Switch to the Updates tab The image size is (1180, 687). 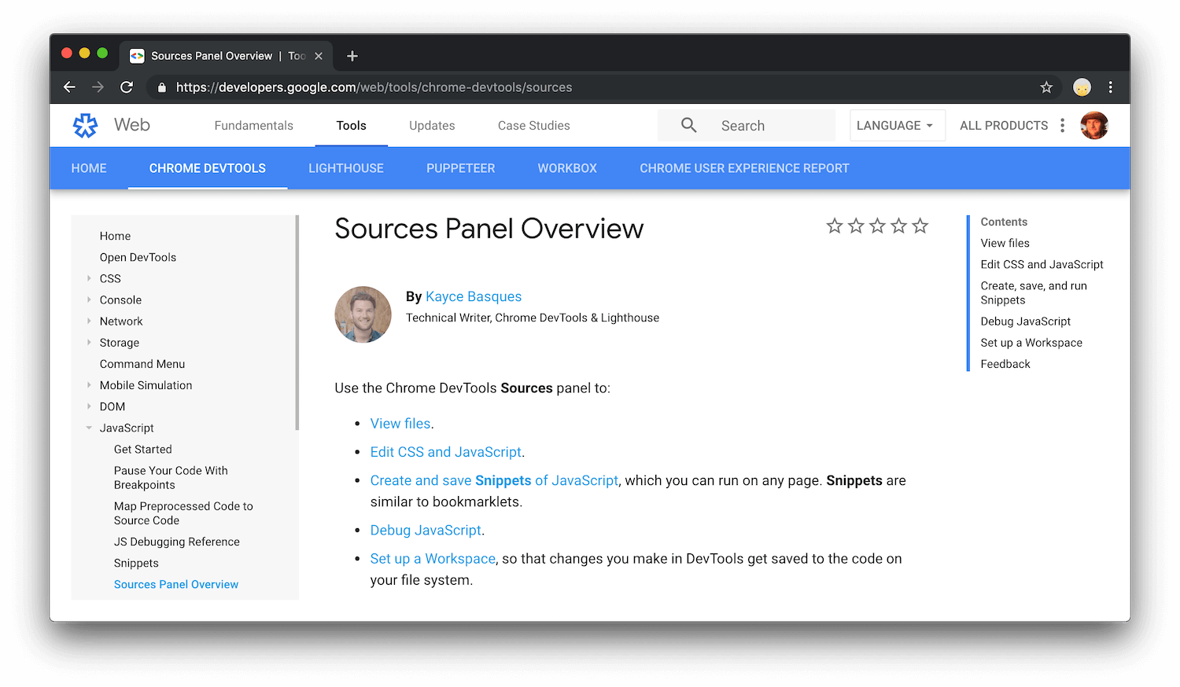point(432,125)
